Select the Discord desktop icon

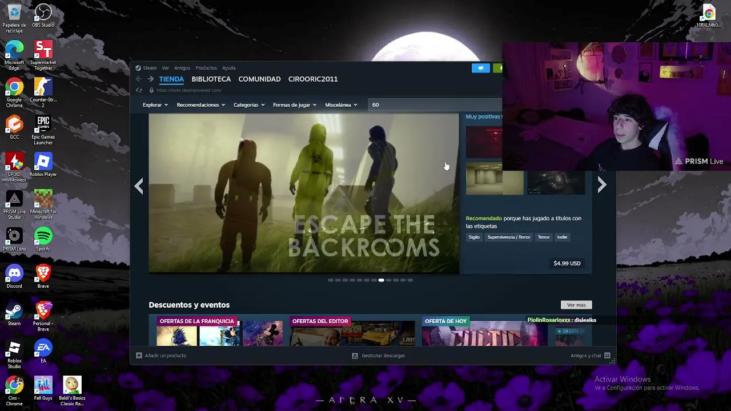point(14,277)
